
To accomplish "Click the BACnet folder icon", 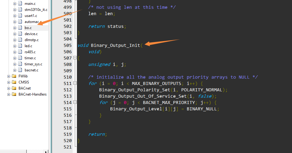I will [14, 88].
